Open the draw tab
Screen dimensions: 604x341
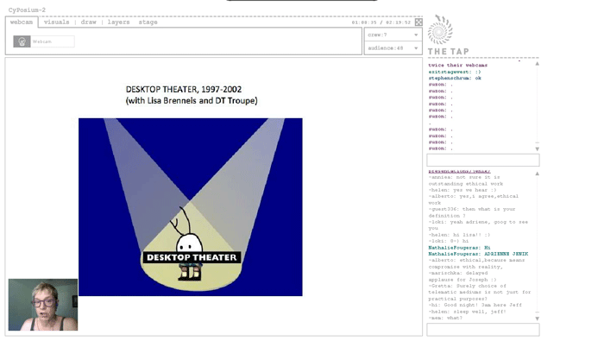[89, 22]
